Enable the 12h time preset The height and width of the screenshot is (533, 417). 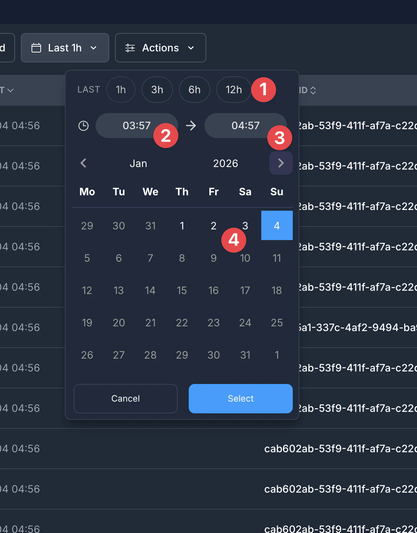pyautogui.click(x=233, y=90)
